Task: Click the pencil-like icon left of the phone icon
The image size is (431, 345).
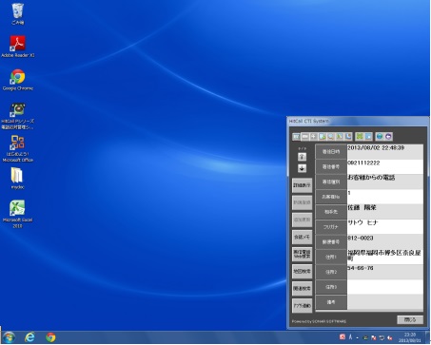Action: click(x=340, y=137)
